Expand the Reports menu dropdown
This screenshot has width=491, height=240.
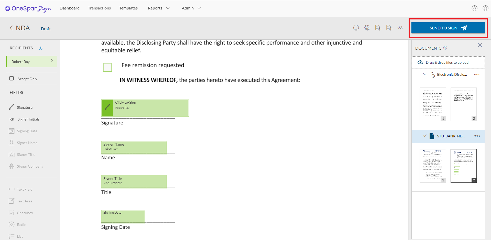pos(159,8)
